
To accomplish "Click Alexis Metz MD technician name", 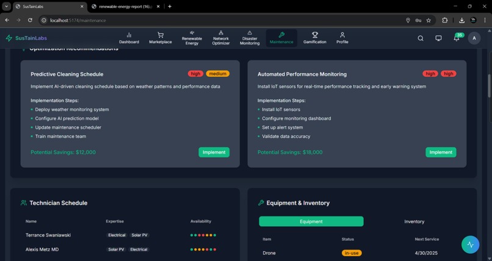I will point(42,249).
